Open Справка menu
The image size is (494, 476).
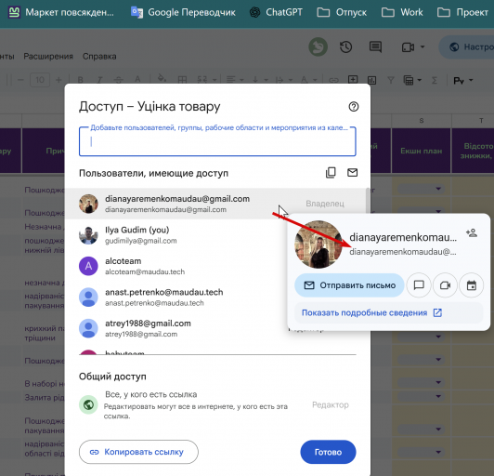[99, 56]
